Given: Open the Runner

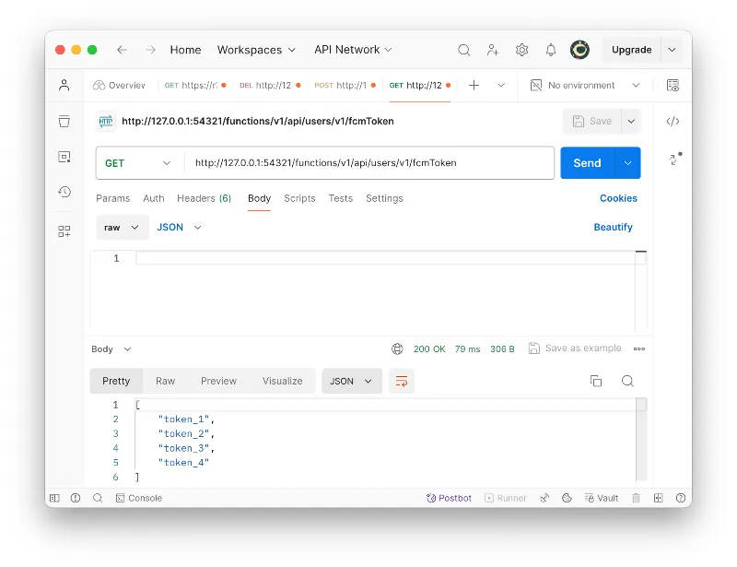Looking at the screenshot, I should click(506, 498).
